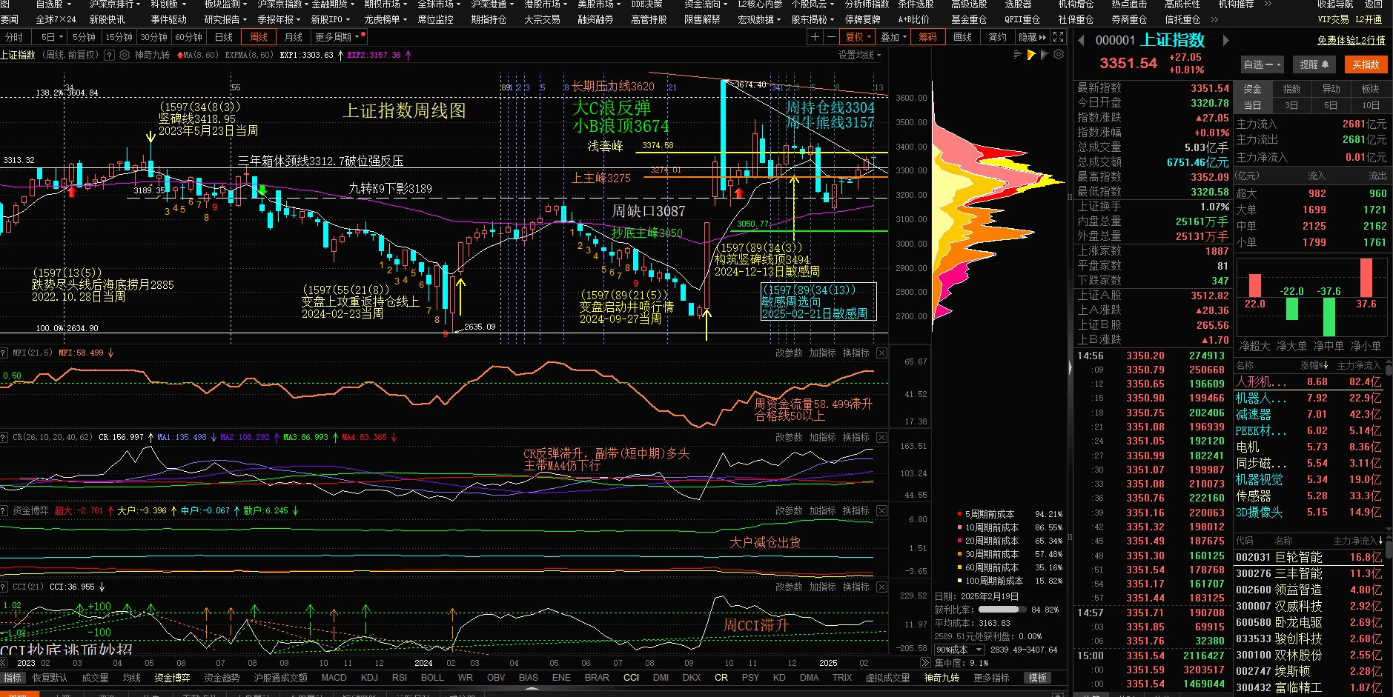Open the 90%成本 cost range combo box
The height and width of the screenshot is (697, 1393).
958,650
